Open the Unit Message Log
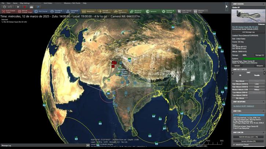This screenshot has height=149, width=266. (x=248, y=32)
